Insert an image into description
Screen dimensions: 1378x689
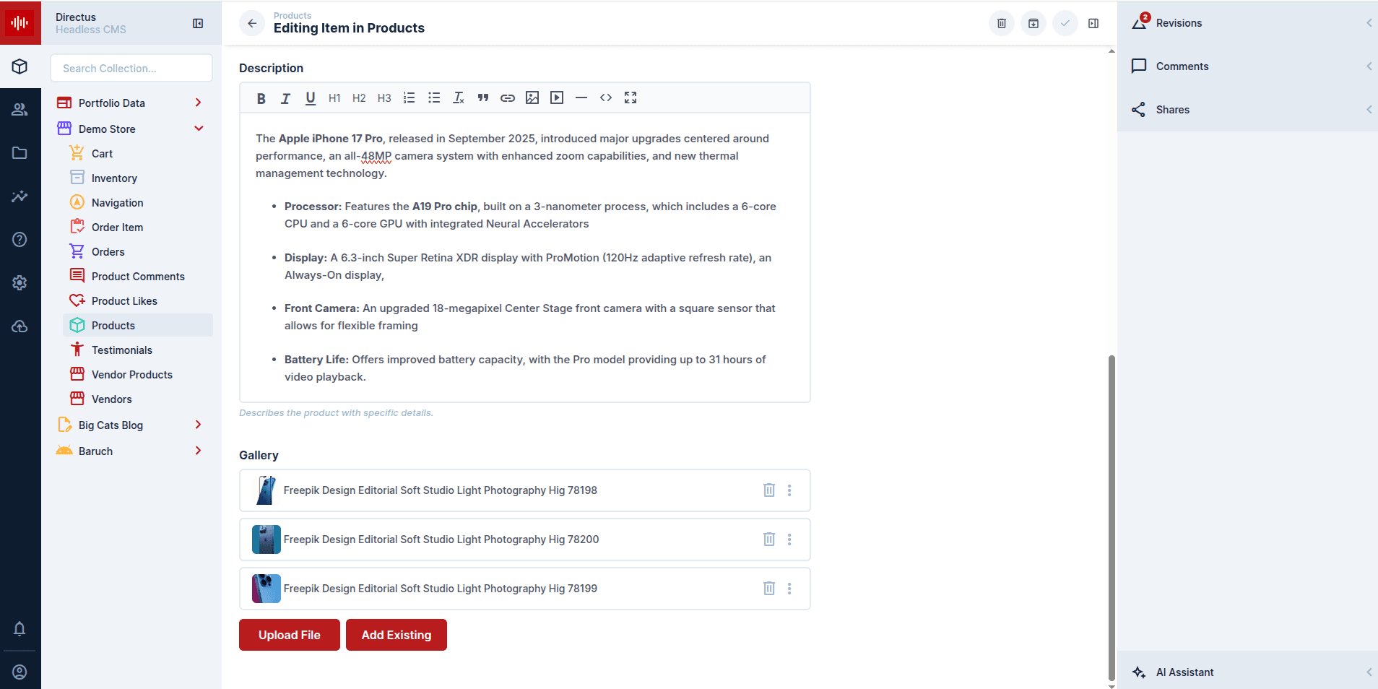[532, 98]
